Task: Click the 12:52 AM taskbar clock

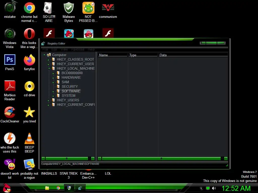Action: point(236,188)
